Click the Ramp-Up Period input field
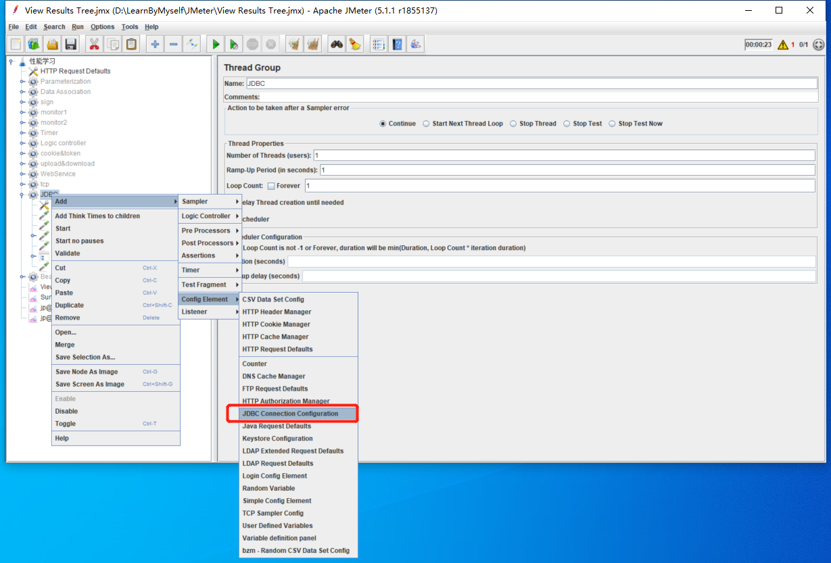 pos(567,170)
